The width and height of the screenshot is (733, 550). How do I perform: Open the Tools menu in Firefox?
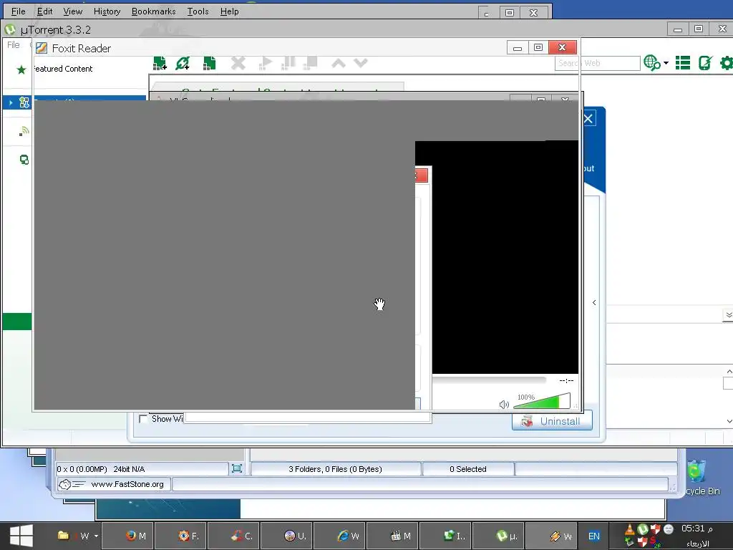pyautogui.click(x=198, y=11)
